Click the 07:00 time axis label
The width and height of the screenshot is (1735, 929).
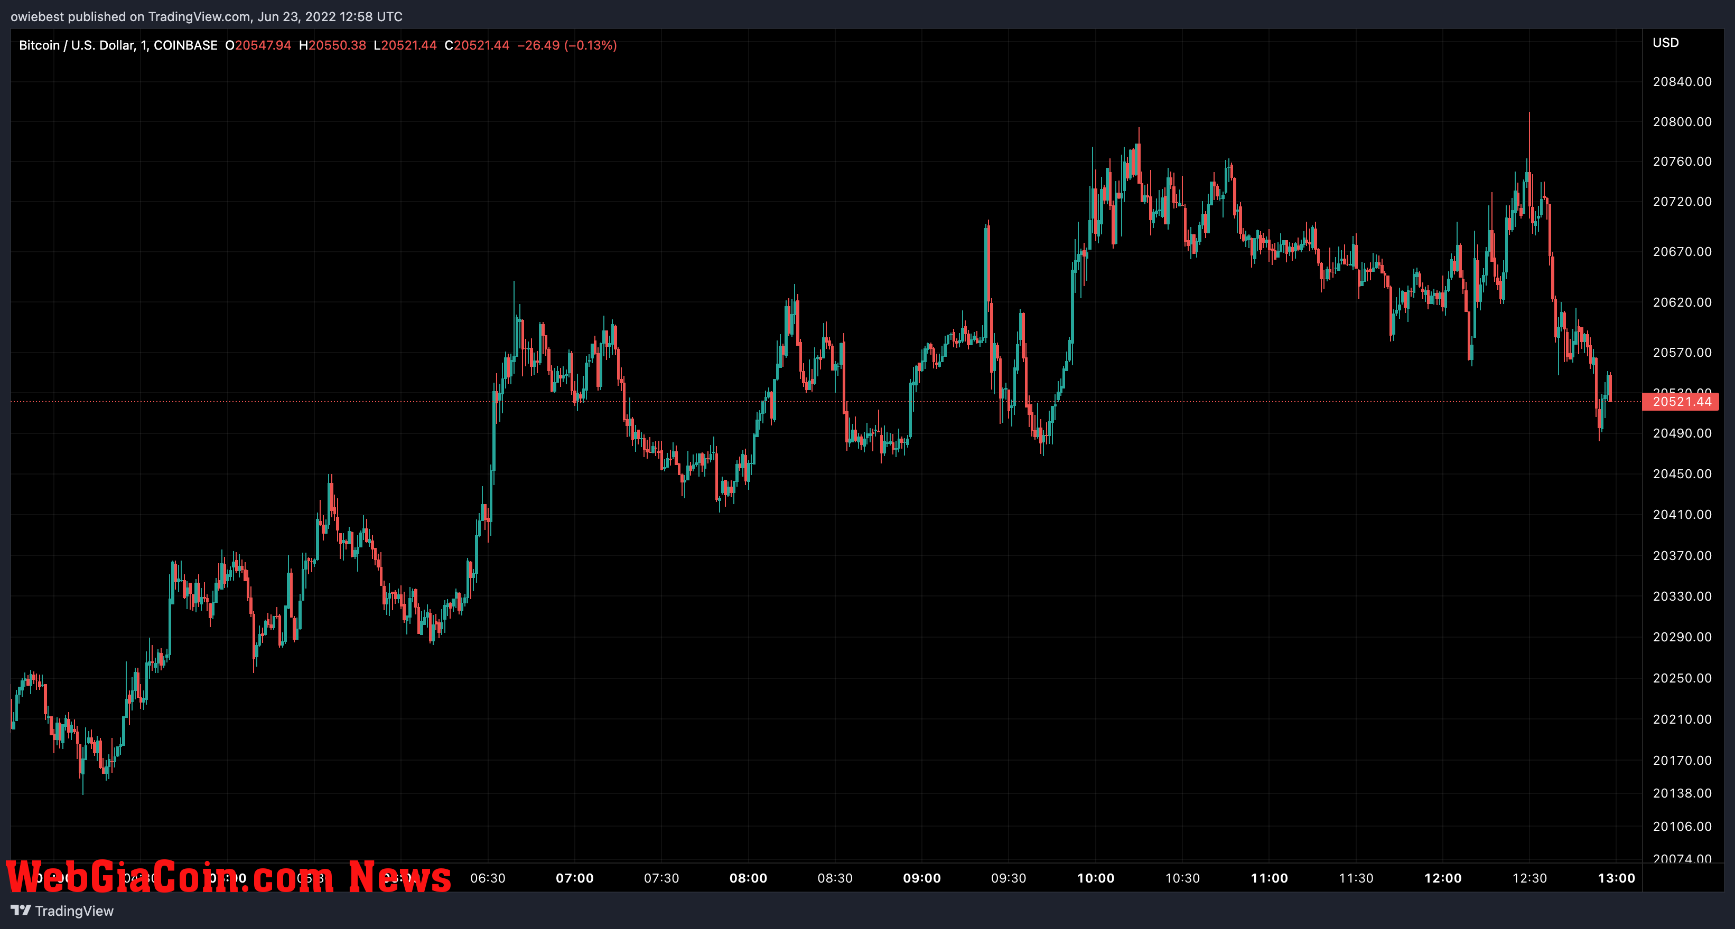tap(574, 878)
